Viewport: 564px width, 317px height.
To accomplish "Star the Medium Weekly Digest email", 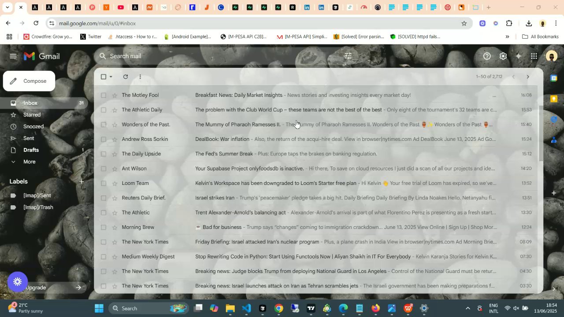I will (x=115, y=257).
